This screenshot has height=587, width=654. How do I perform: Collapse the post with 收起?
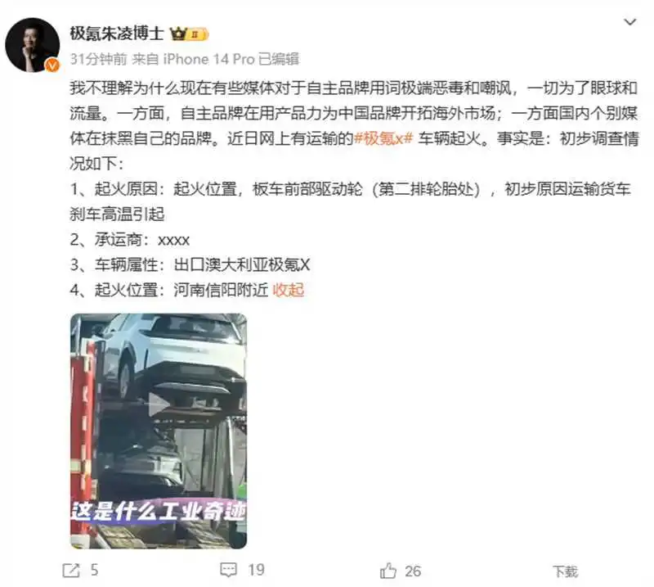tap(289, 290)
